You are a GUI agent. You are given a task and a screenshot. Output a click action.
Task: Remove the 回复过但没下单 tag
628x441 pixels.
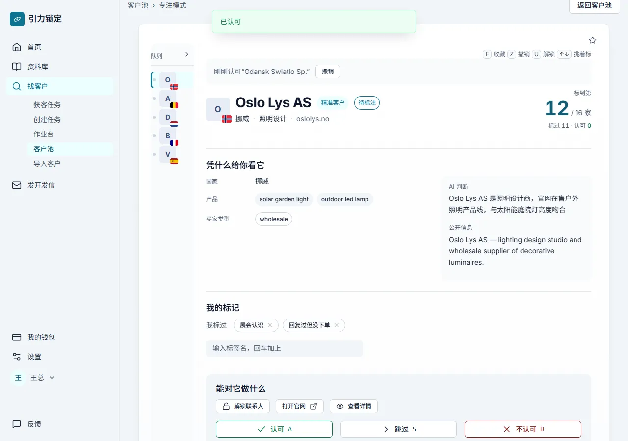[337, 325]
